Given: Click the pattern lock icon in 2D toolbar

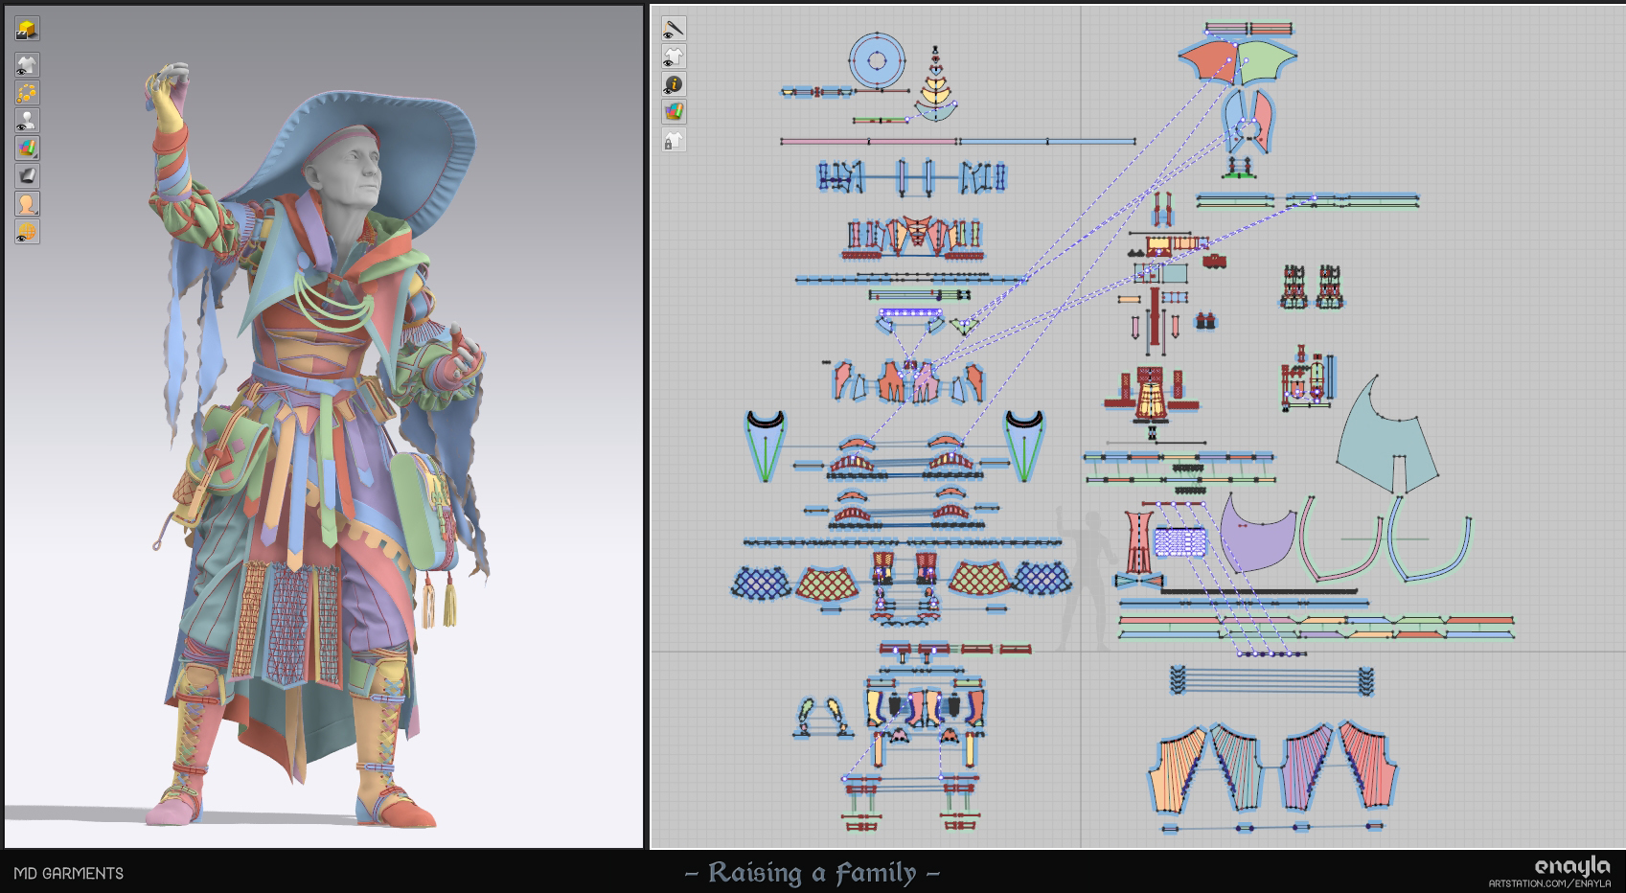Looking at the screenshot, I should (674, 142).
